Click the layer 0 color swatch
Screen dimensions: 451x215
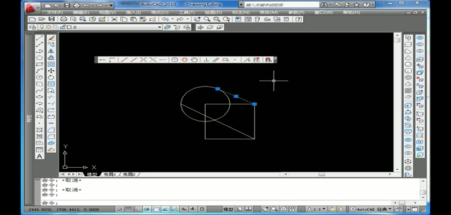[69, 27]
